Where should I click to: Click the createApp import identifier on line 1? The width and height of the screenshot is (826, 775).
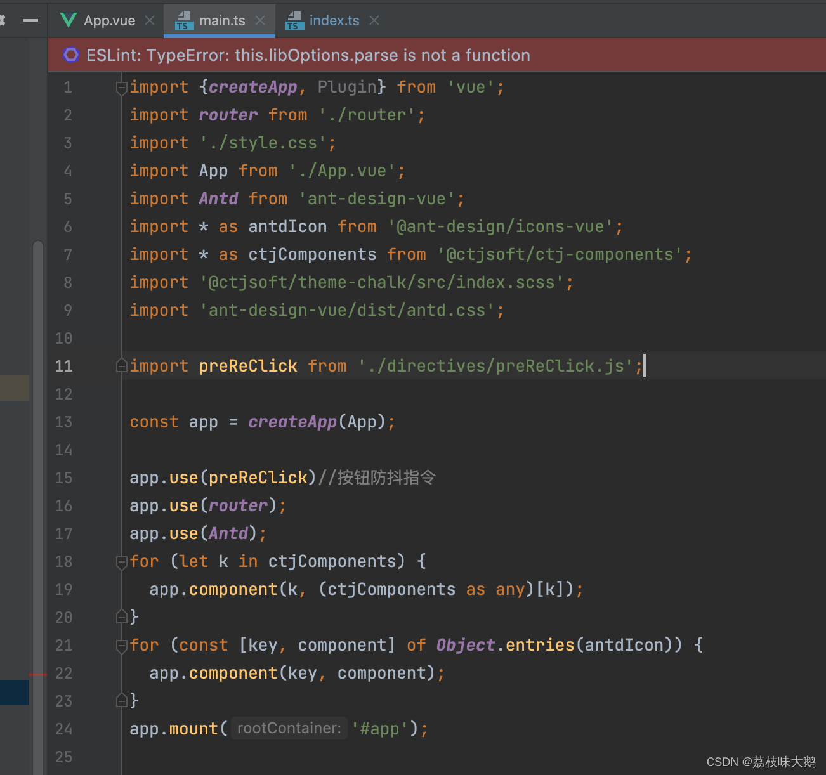pyautogui.click(x=253, y=87)
